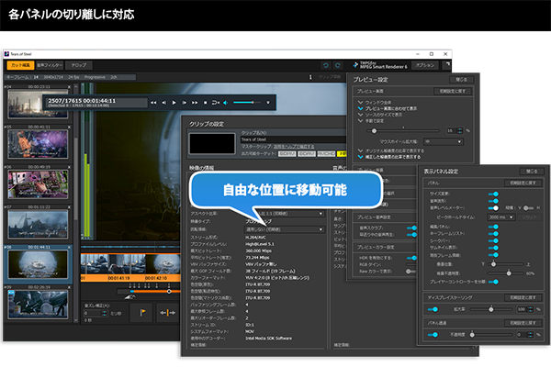
Task: Adjust the 拡大率 scaling slider
Action: click(491, 309)
